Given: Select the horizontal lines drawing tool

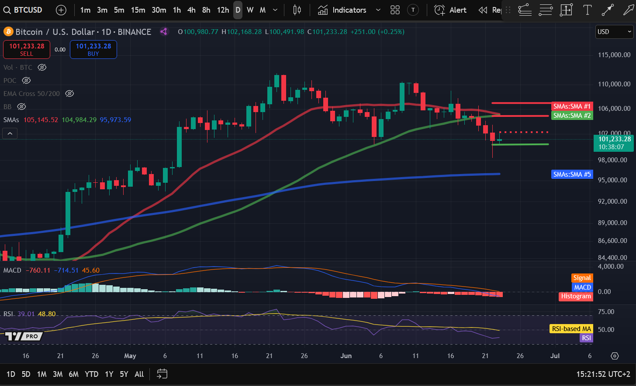Looking at the screenshot, I should pos(546,10).
